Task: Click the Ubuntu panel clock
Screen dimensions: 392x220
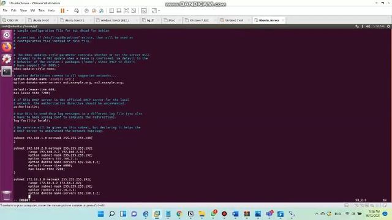Action: pyautogui.click(x=379, y=26)
